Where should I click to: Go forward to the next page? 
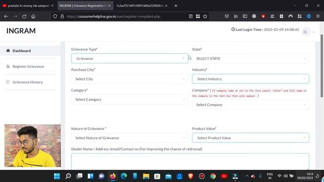(x=15, y=16)
